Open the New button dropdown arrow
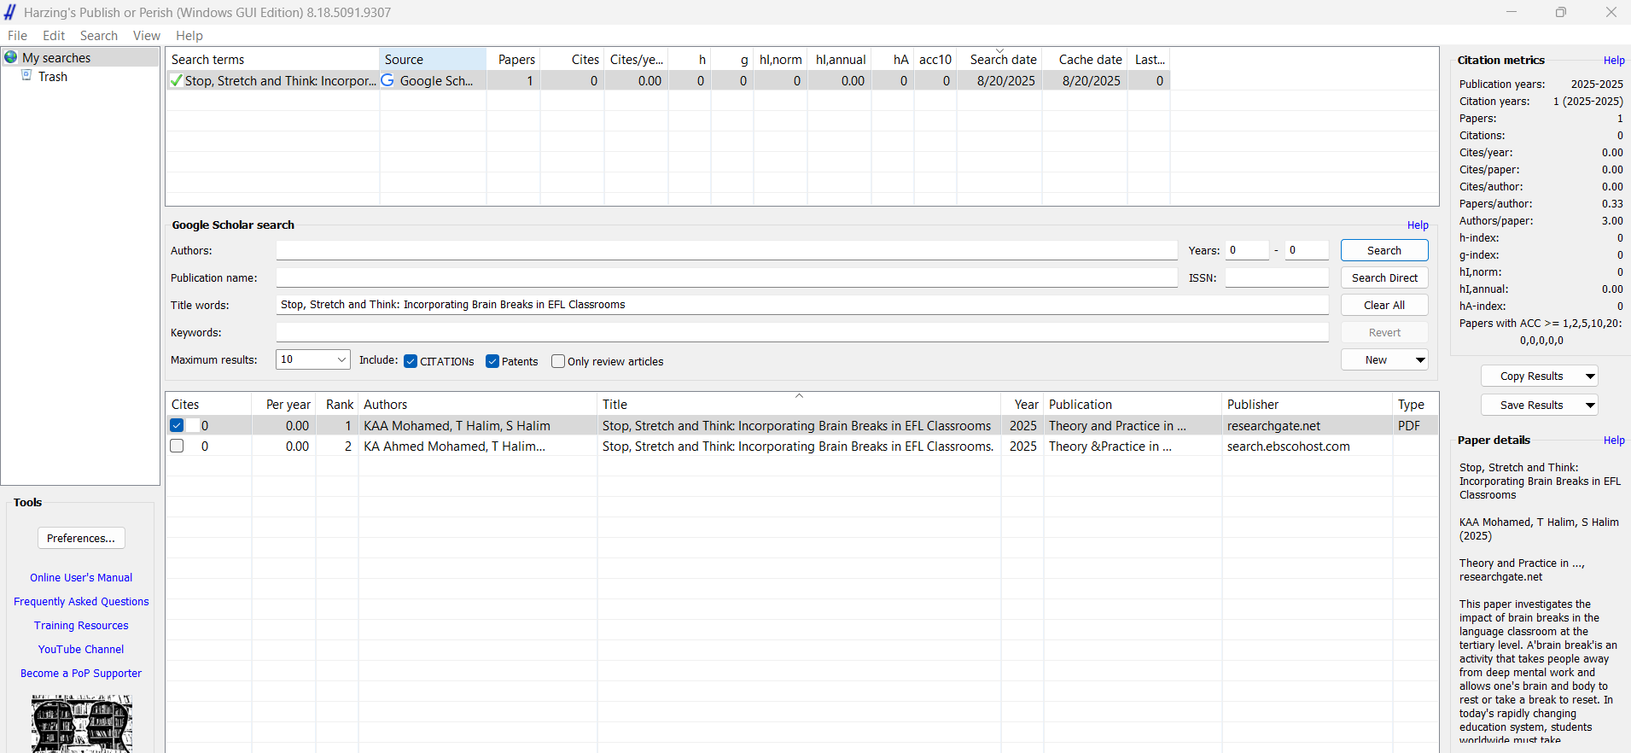 click(x=1420, y=359)
